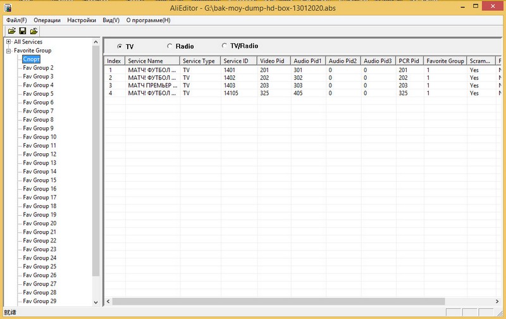The height and width of the screenshot is (319, 506).
Task: Open the Операции menu
Action: (47, 20)
